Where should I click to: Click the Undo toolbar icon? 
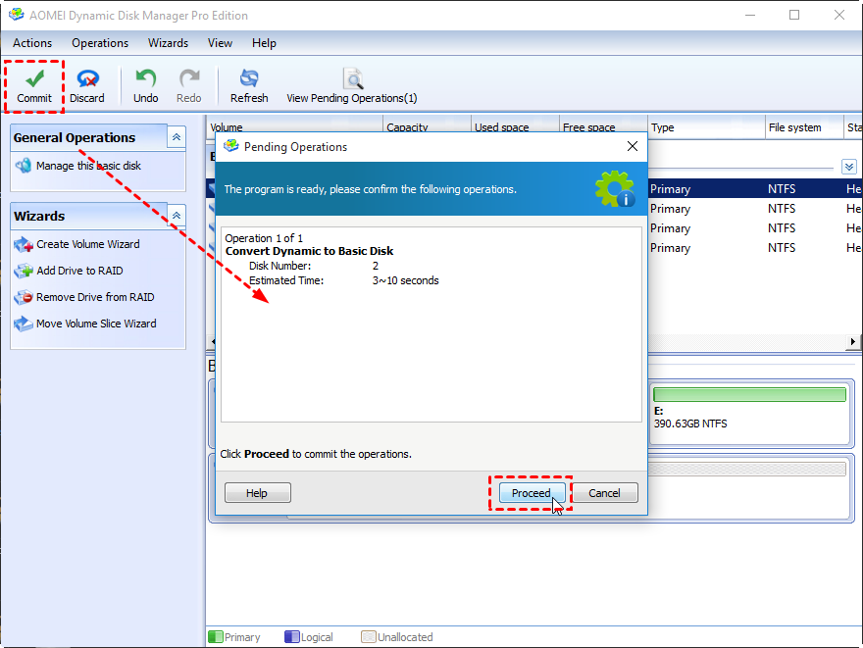pyautogui.click(x=146, y=78)
